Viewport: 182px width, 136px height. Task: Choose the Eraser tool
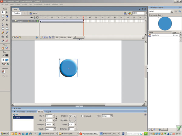pyautogui.click(x=7, y=40)
